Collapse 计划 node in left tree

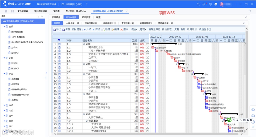point(4,58)
